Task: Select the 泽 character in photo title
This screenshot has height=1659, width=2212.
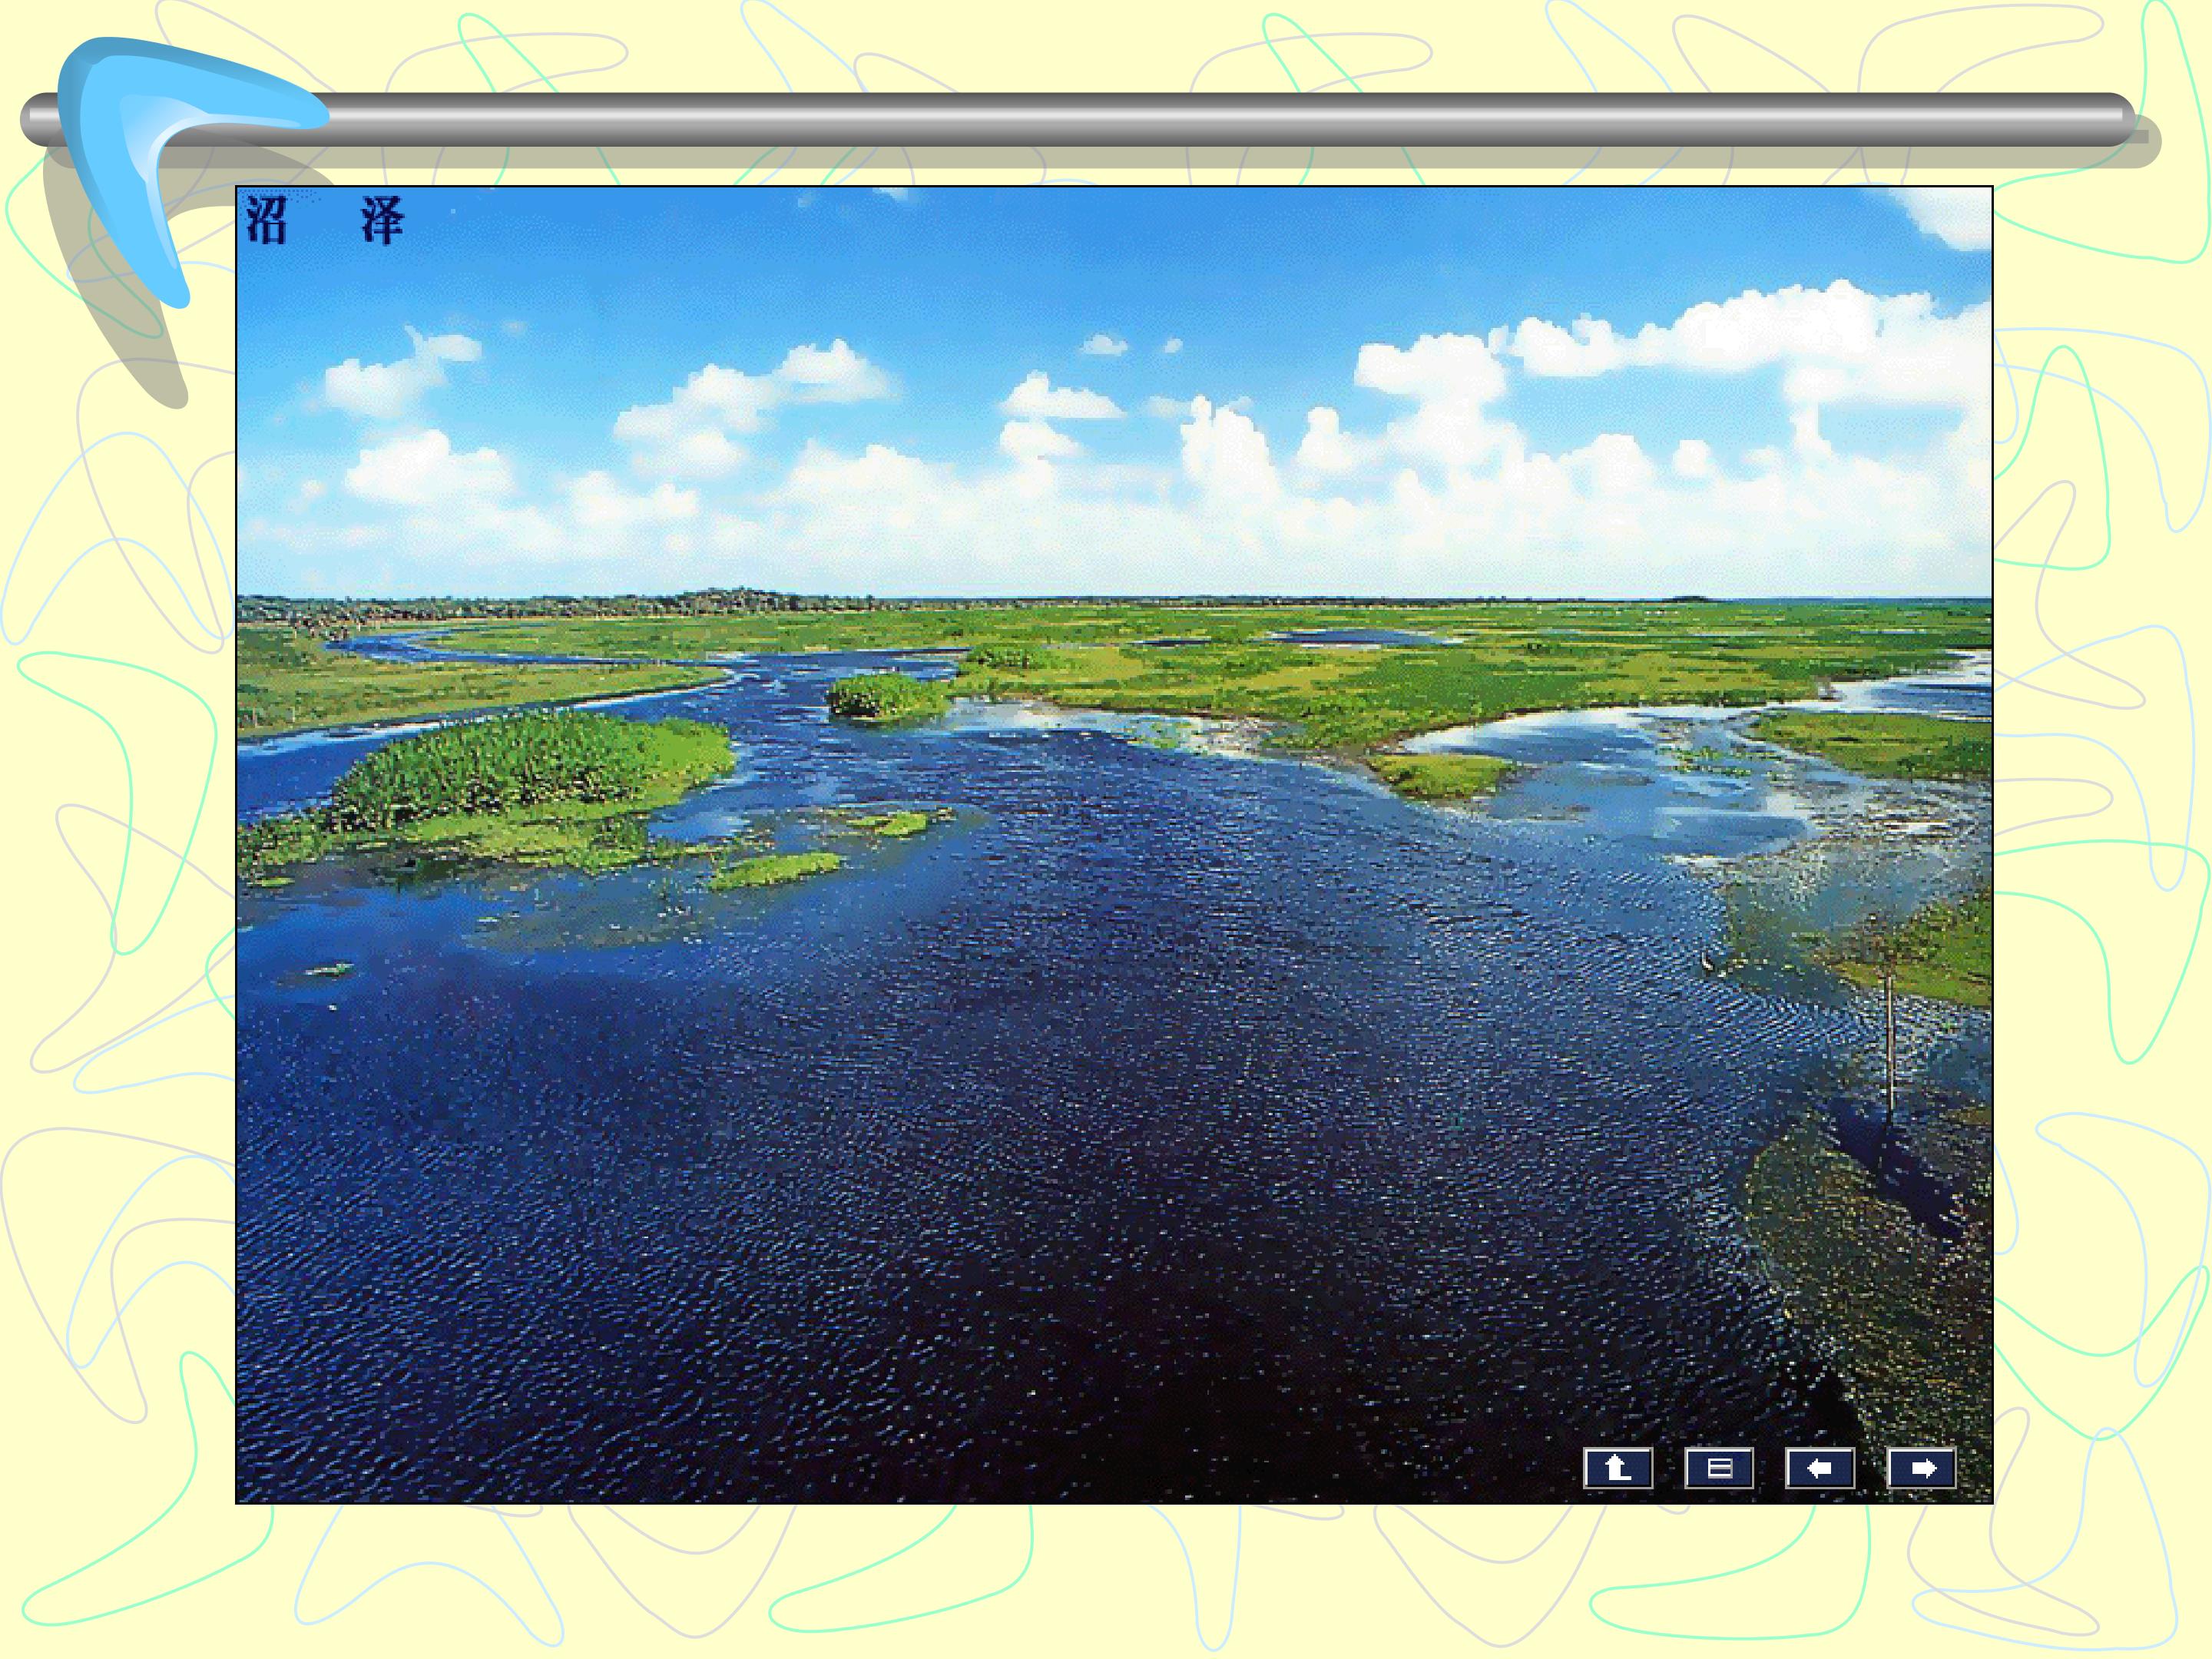Action: [x=382, y=221]
